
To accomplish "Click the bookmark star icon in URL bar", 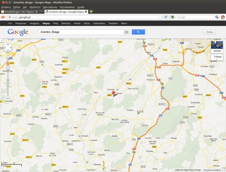I will 160,17.
